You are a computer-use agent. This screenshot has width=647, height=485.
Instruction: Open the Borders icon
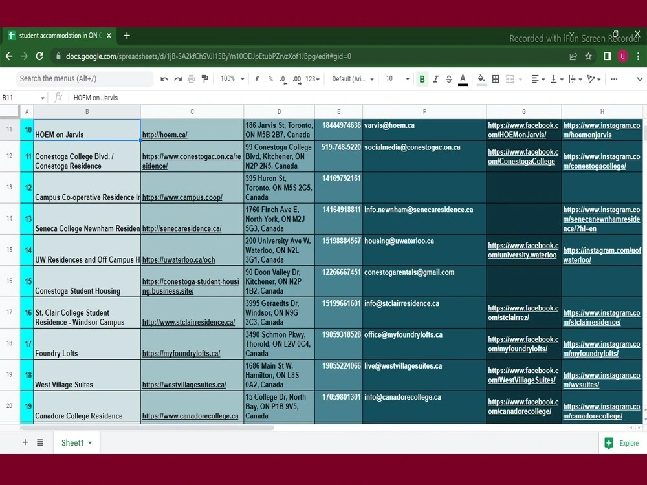click(496, 79)
